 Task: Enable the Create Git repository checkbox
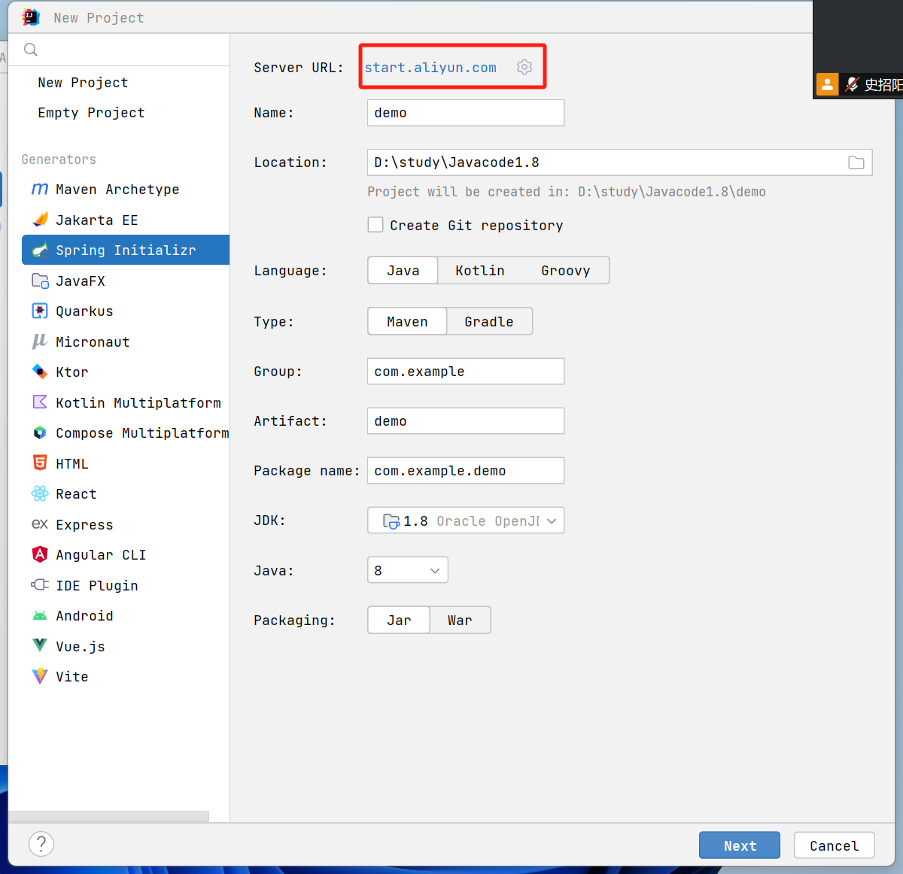[375, 224]
